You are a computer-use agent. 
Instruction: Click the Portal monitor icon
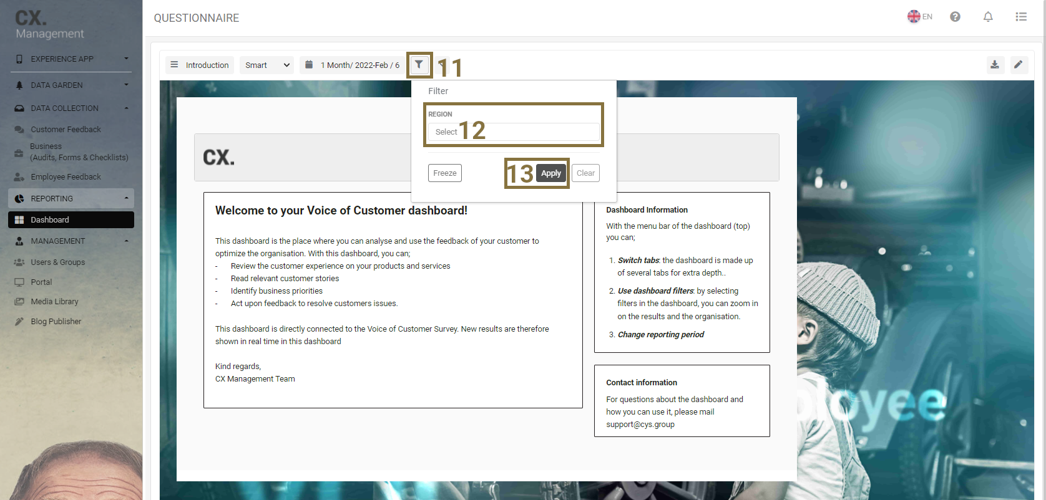click(x=19, y=282)
